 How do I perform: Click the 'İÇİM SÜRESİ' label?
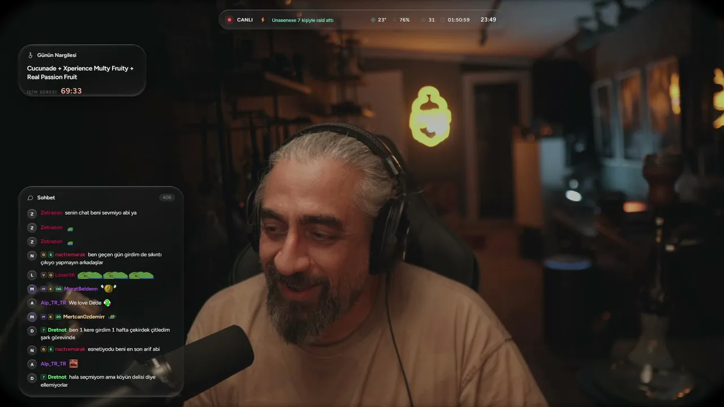tap(42, 92)
